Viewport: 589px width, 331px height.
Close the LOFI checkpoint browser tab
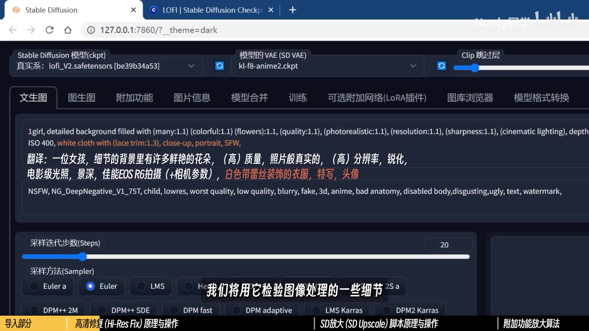(x=271, y=10)
